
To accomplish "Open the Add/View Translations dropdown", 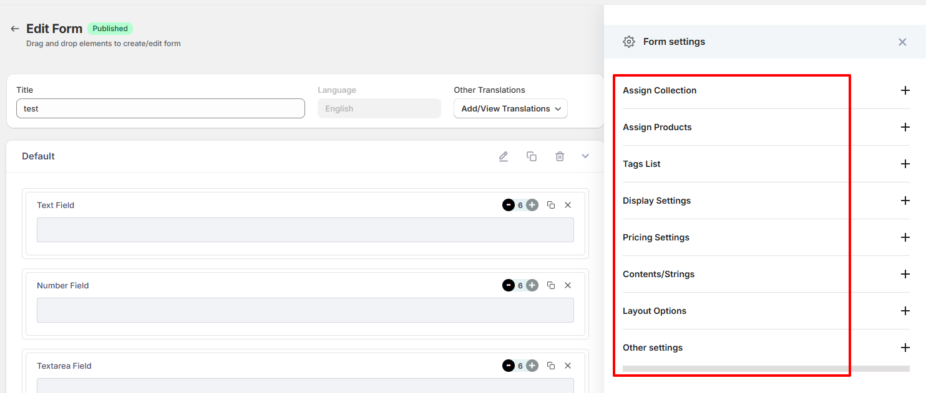I will point(510,108).
